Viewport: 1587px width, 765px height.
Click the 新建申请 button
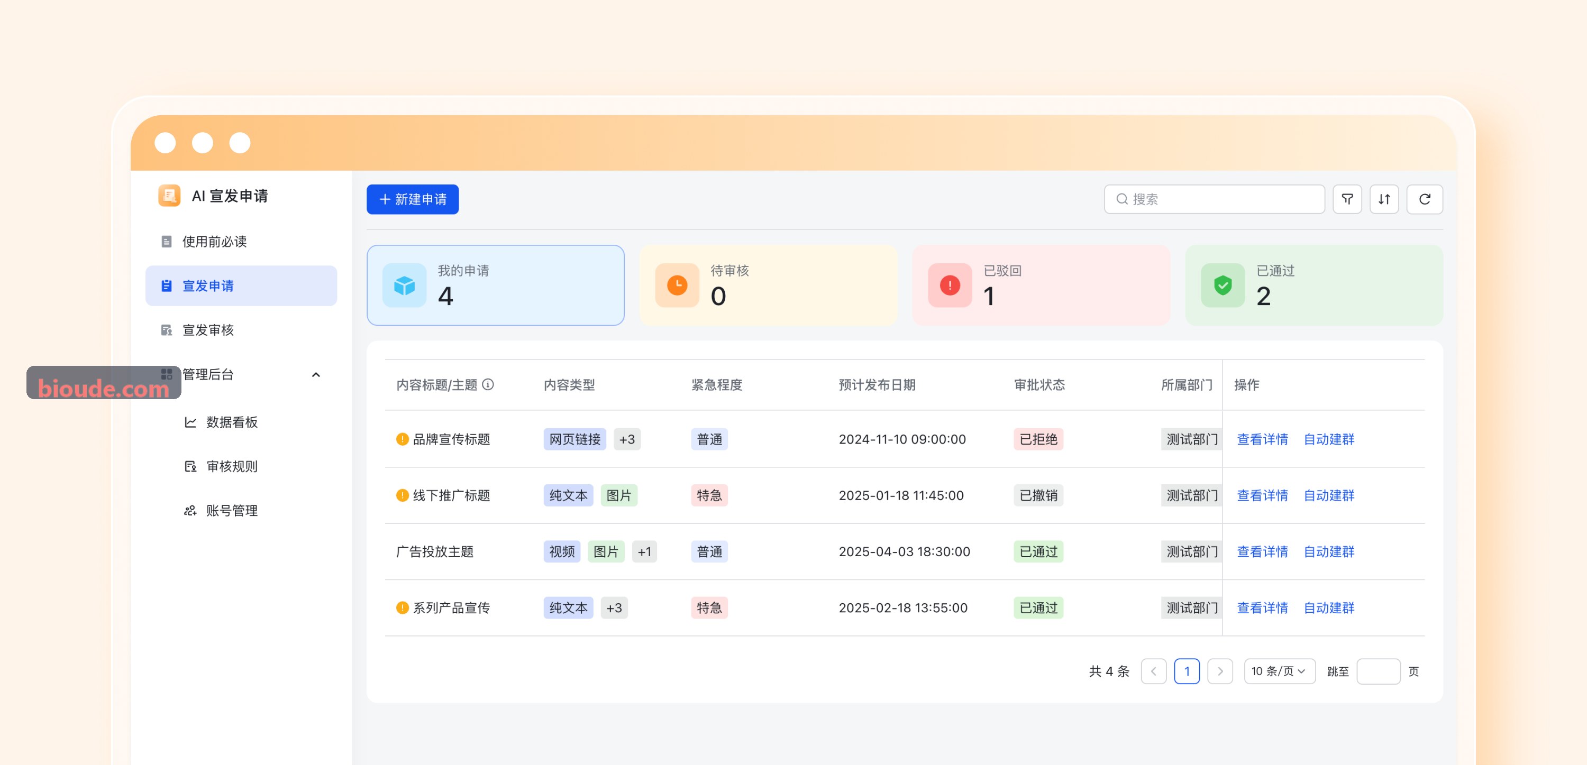pos(412,199)
